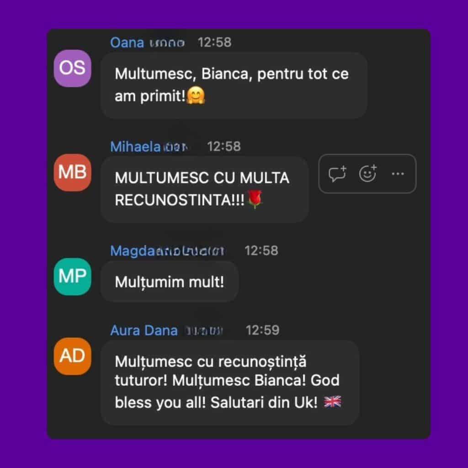Click the orange AD avatar
468x468 pixels.
[x=73, y=356]
